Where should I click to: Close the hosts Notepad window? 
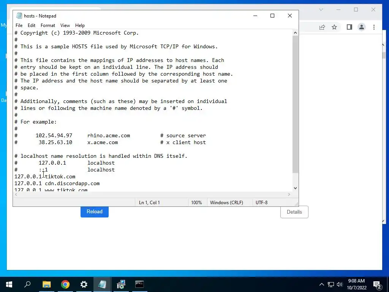[x=290, y=16]
